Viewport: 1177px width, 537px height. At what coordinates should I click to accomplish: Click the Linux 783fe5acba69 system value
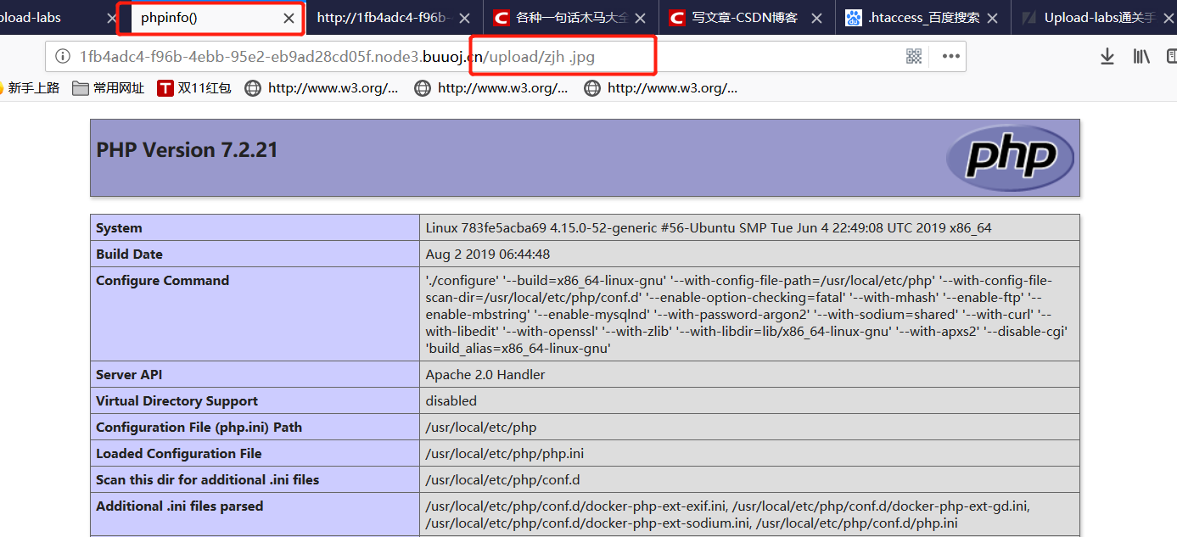709,228
